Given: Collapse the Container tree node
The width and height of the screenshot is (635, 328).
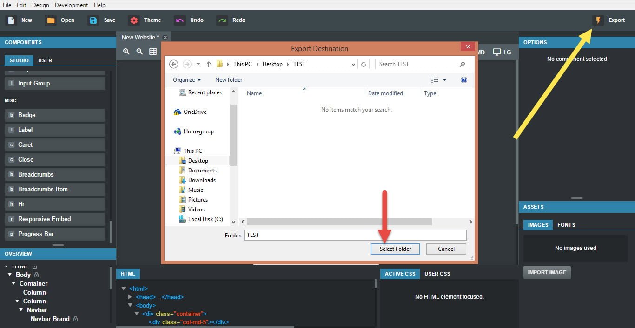Looking at the screenshot, I should tap(14, 283).
